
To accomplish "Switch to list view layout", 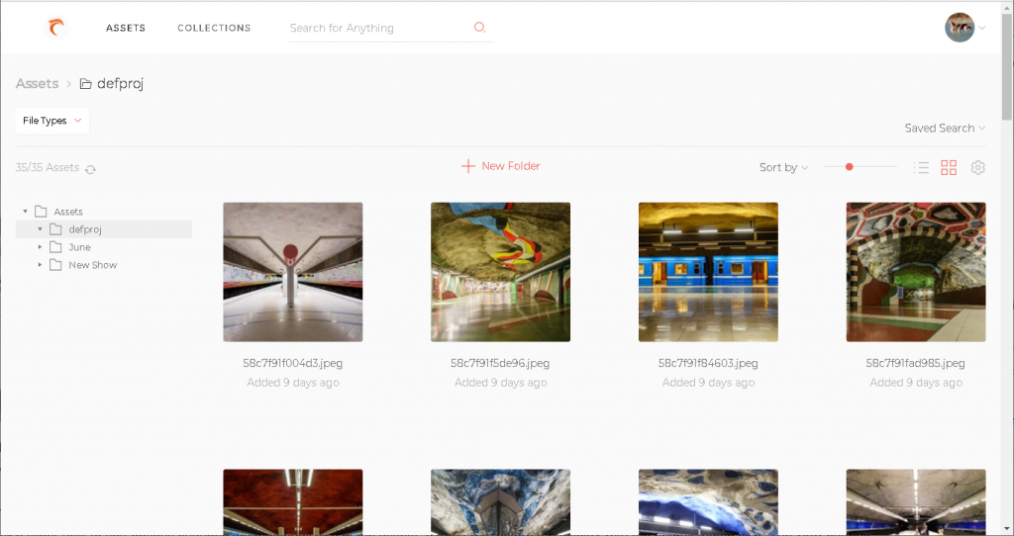I will 921,168.
